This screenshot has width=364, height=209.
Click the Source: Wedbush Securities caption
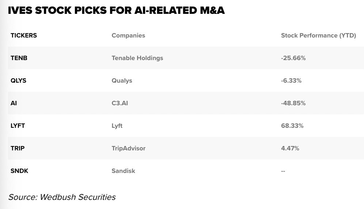62,197
